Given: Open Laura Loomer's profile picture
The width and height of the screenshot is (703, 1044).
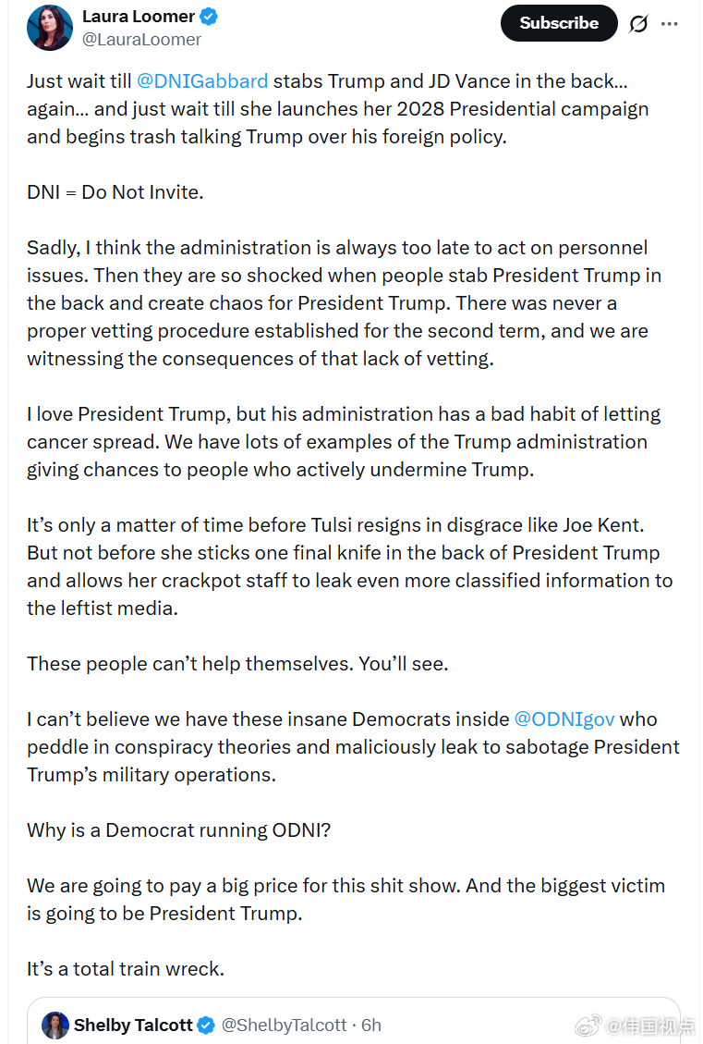Looking at the screenshot, I should click(x=50, y=28).
